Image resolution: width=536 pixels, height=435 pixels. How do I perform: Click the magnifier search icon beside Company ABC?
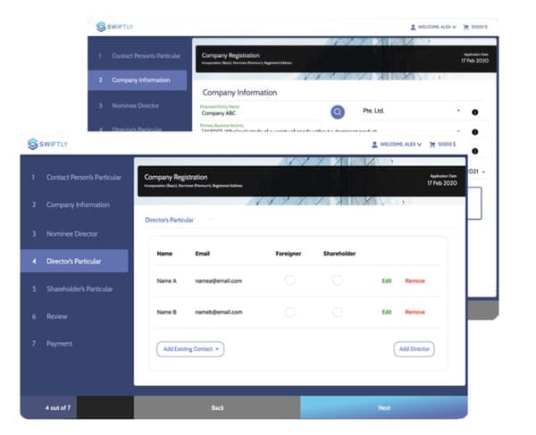point(338,112)
